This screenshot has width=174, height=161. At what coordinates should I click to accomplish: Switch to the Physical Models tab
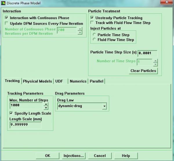click(x=37, y=81)
